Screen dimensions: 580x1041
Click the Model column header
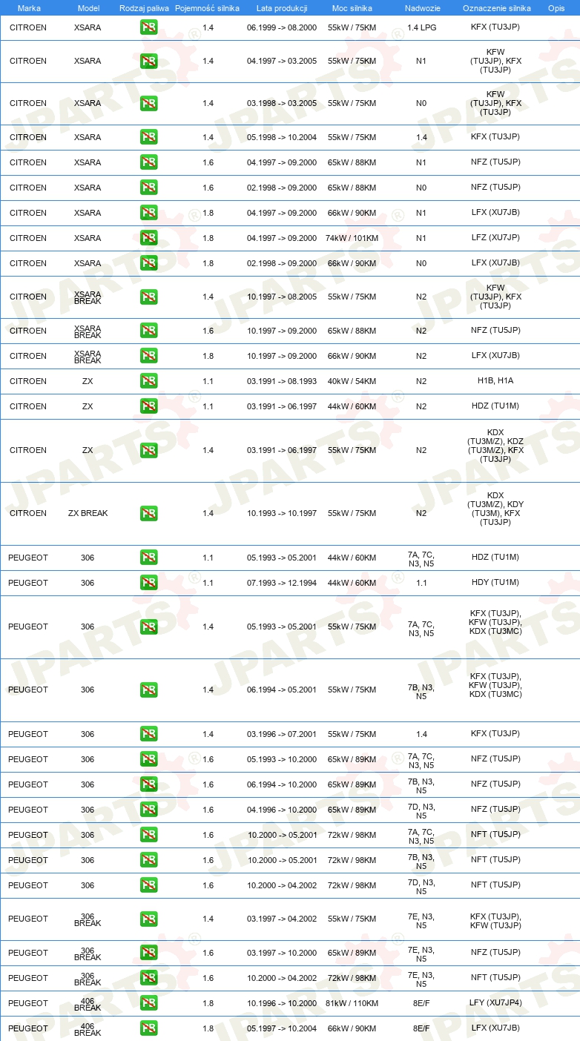click(88, 8)
